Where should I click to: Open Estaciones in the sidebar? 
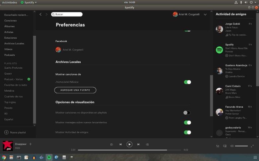[11, 38]
